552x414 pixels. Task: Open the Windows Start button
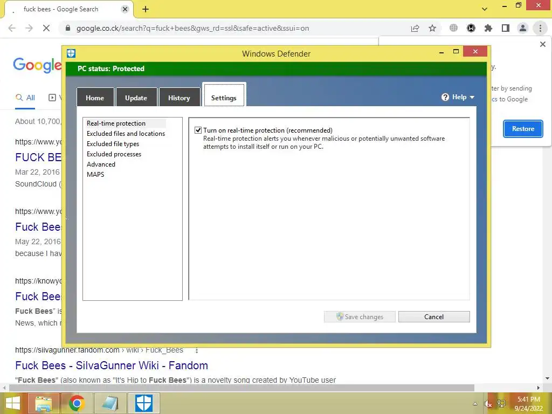[x=13, y=403]
